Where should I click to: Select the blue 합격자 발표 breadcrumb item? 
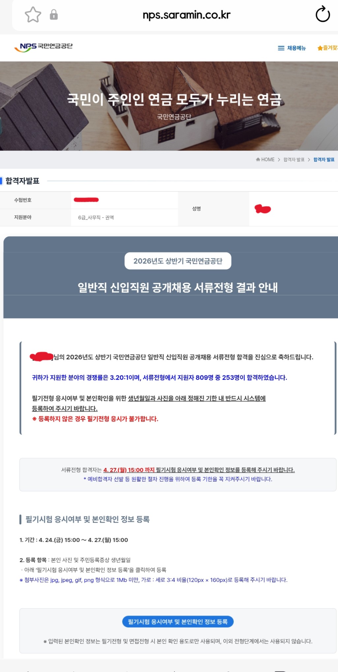[x=324, y=159]
